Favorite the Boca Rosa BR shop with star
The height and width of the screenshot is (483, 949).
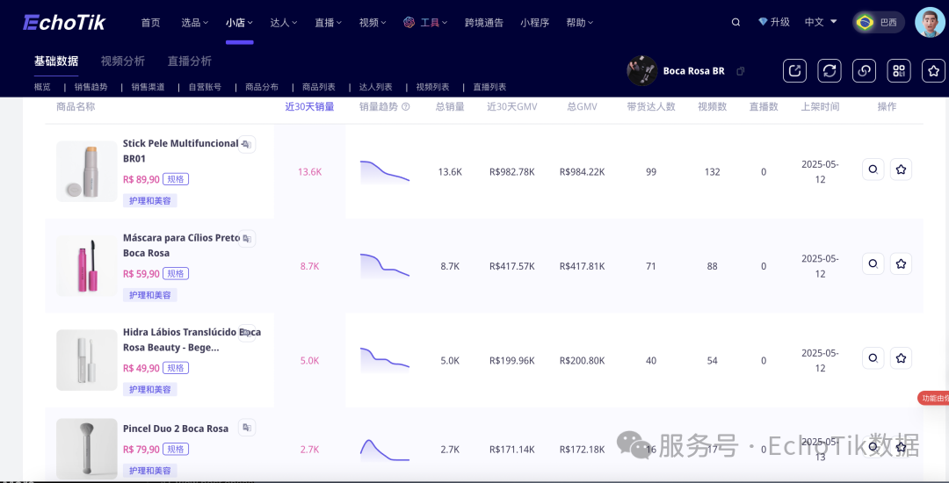coord(933,71)
